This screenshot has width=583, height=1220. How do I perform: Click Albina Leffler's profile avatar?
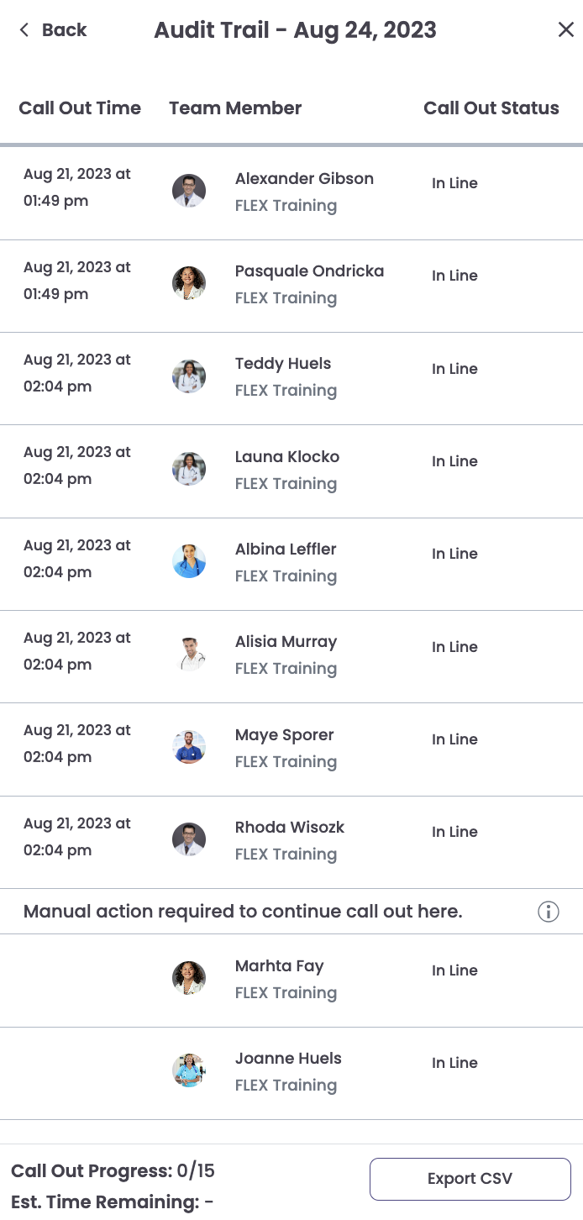(x=189, y=561)
